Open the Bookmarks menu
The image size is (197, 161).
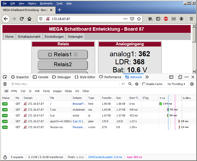pos(46,3)
